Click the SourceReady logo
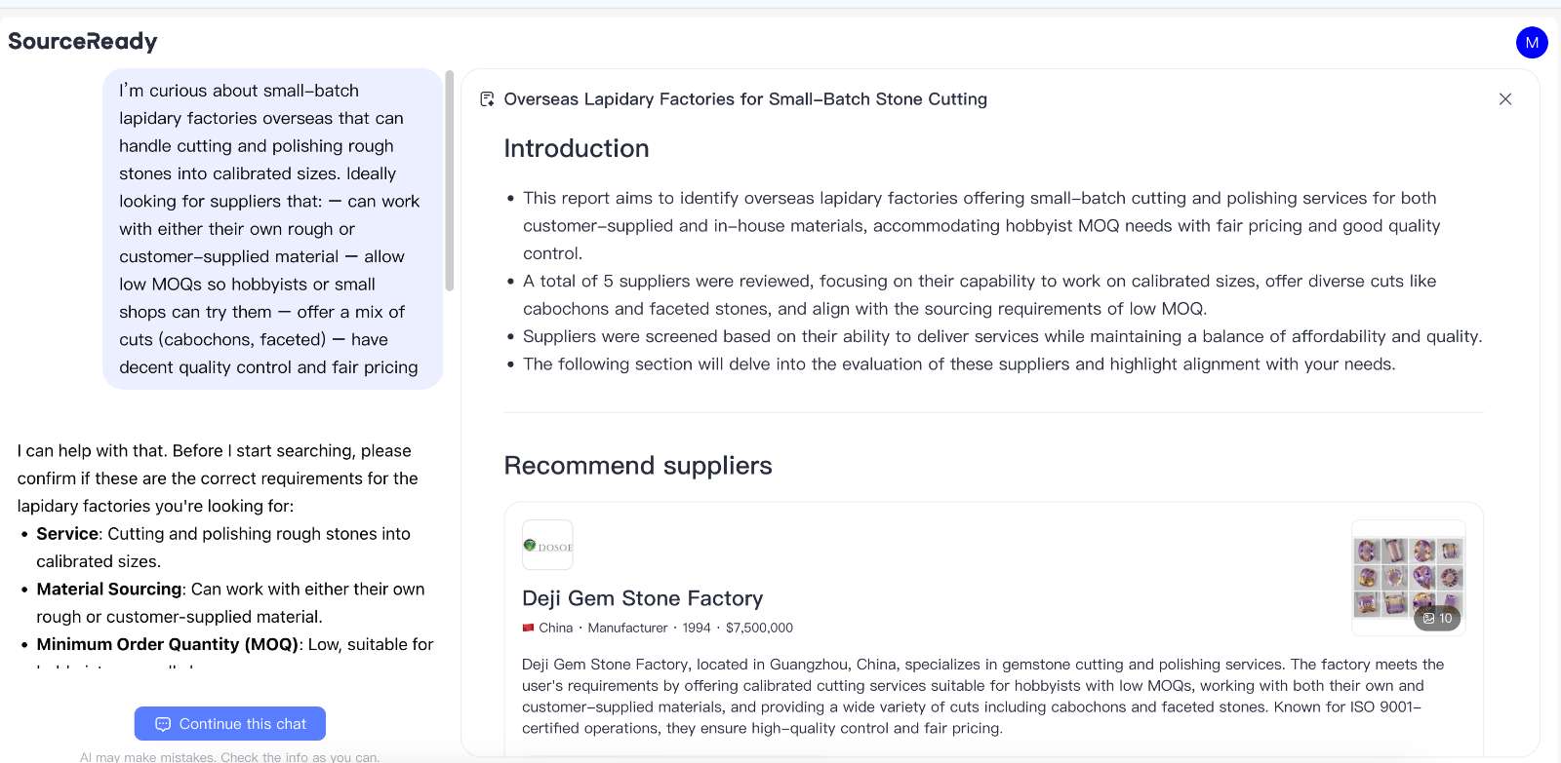 pos(83,41)
